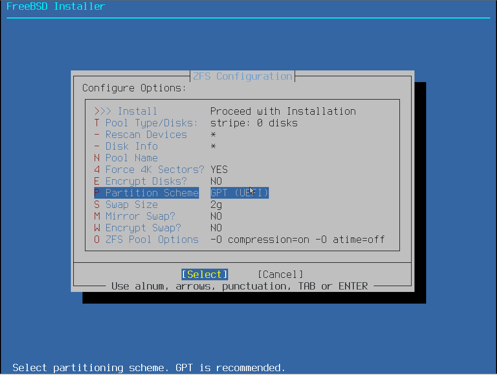
Task: Select the Pool Name option
Action: point(126,158)
